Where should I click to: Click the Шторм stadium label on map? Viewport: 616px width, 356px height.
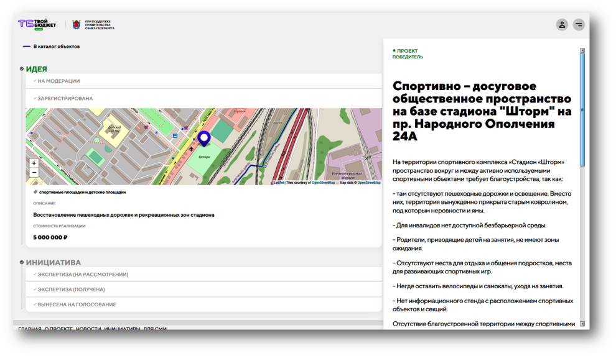[x=204, y=157]
